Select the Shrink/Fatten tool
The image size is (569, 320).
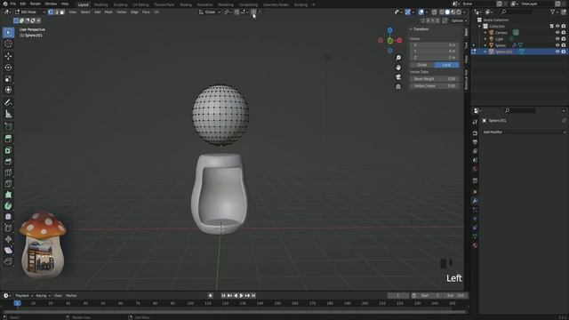click(8, 239)
